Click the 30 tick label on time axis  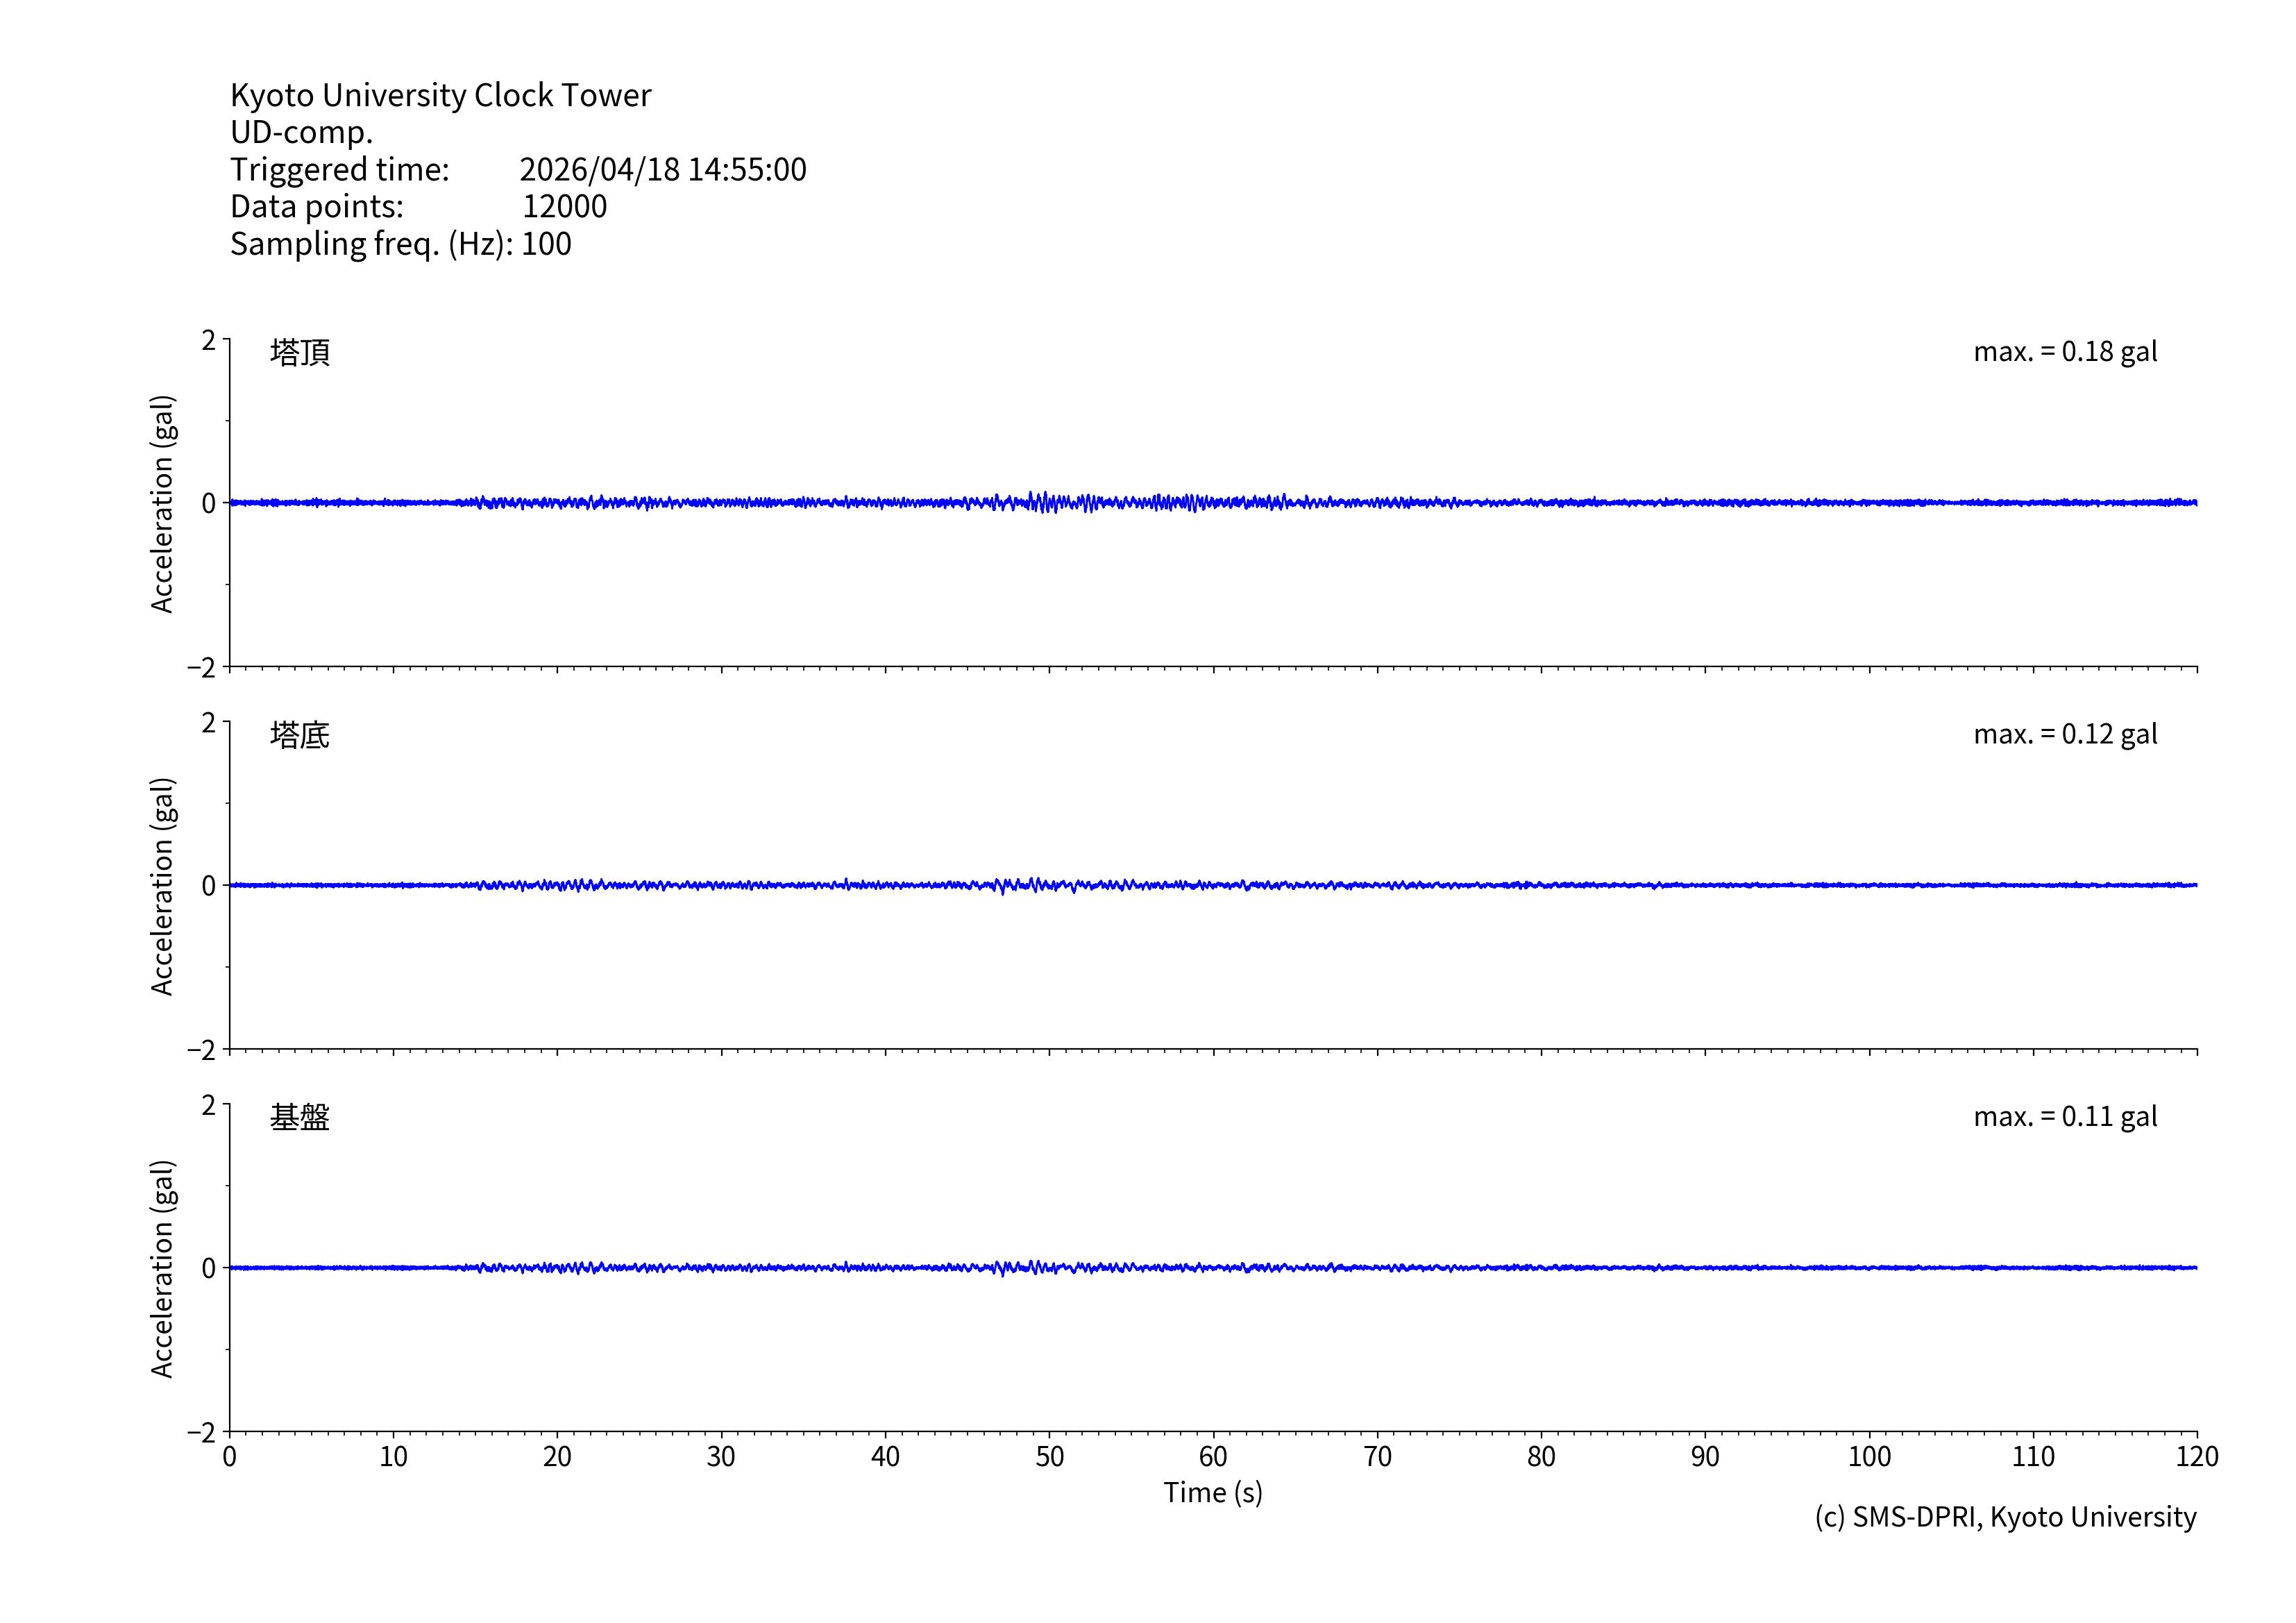tap(721, 1456)
